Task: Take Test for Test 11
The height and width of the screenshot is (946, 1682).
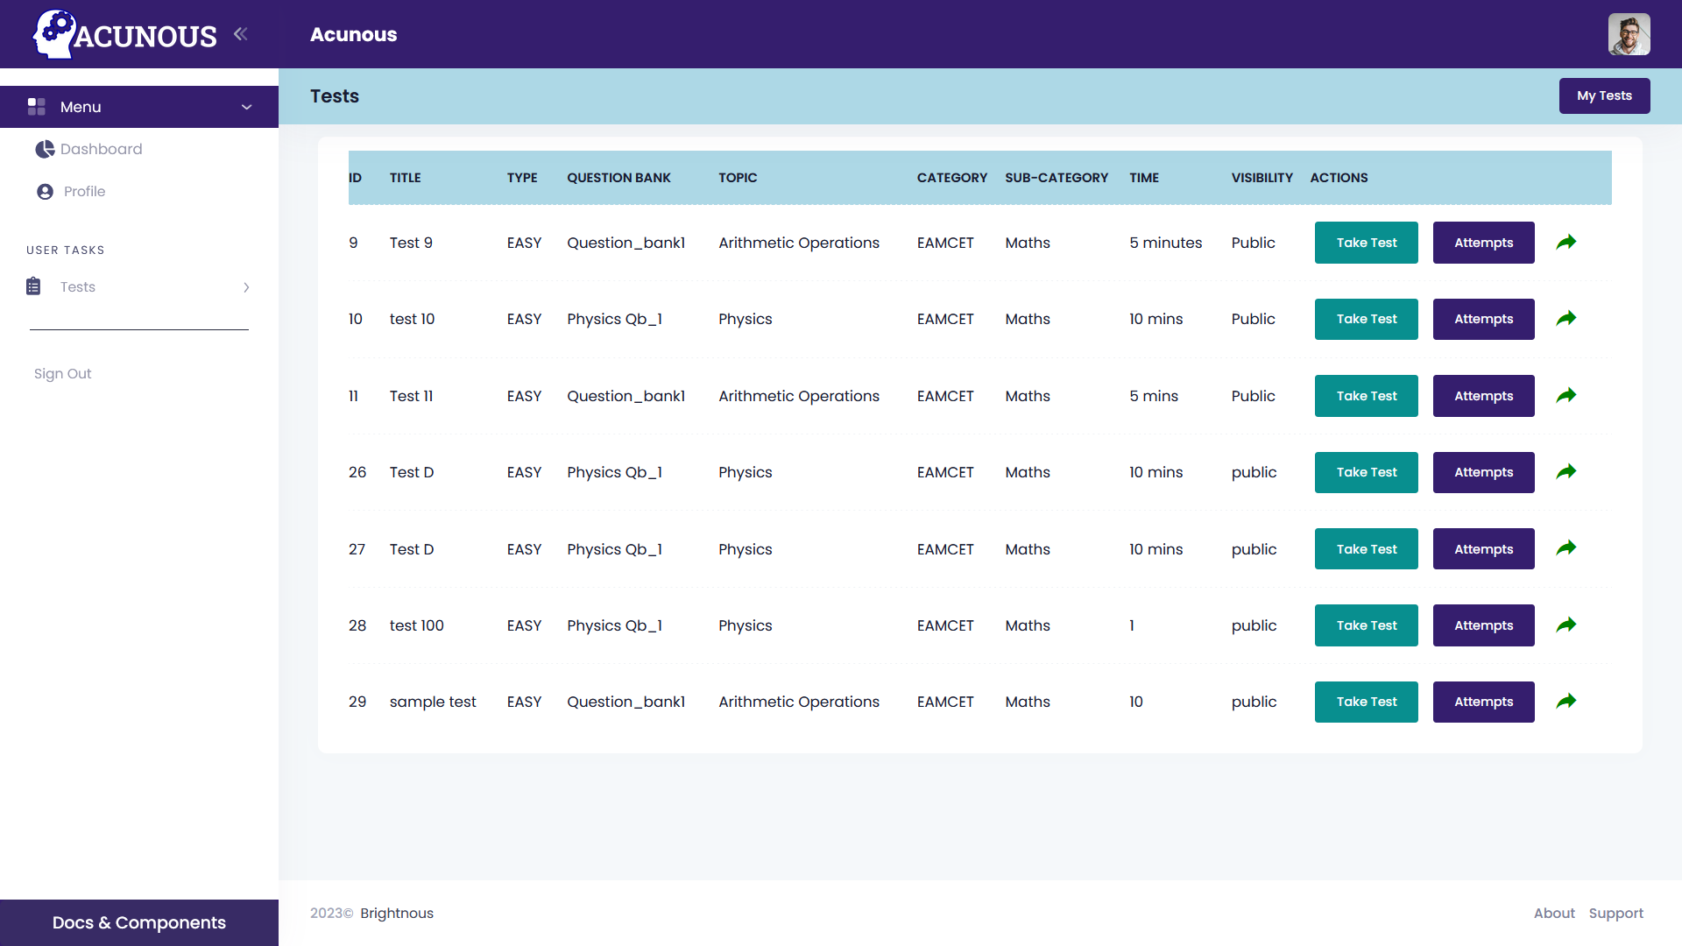Action: pos(1366,396)
